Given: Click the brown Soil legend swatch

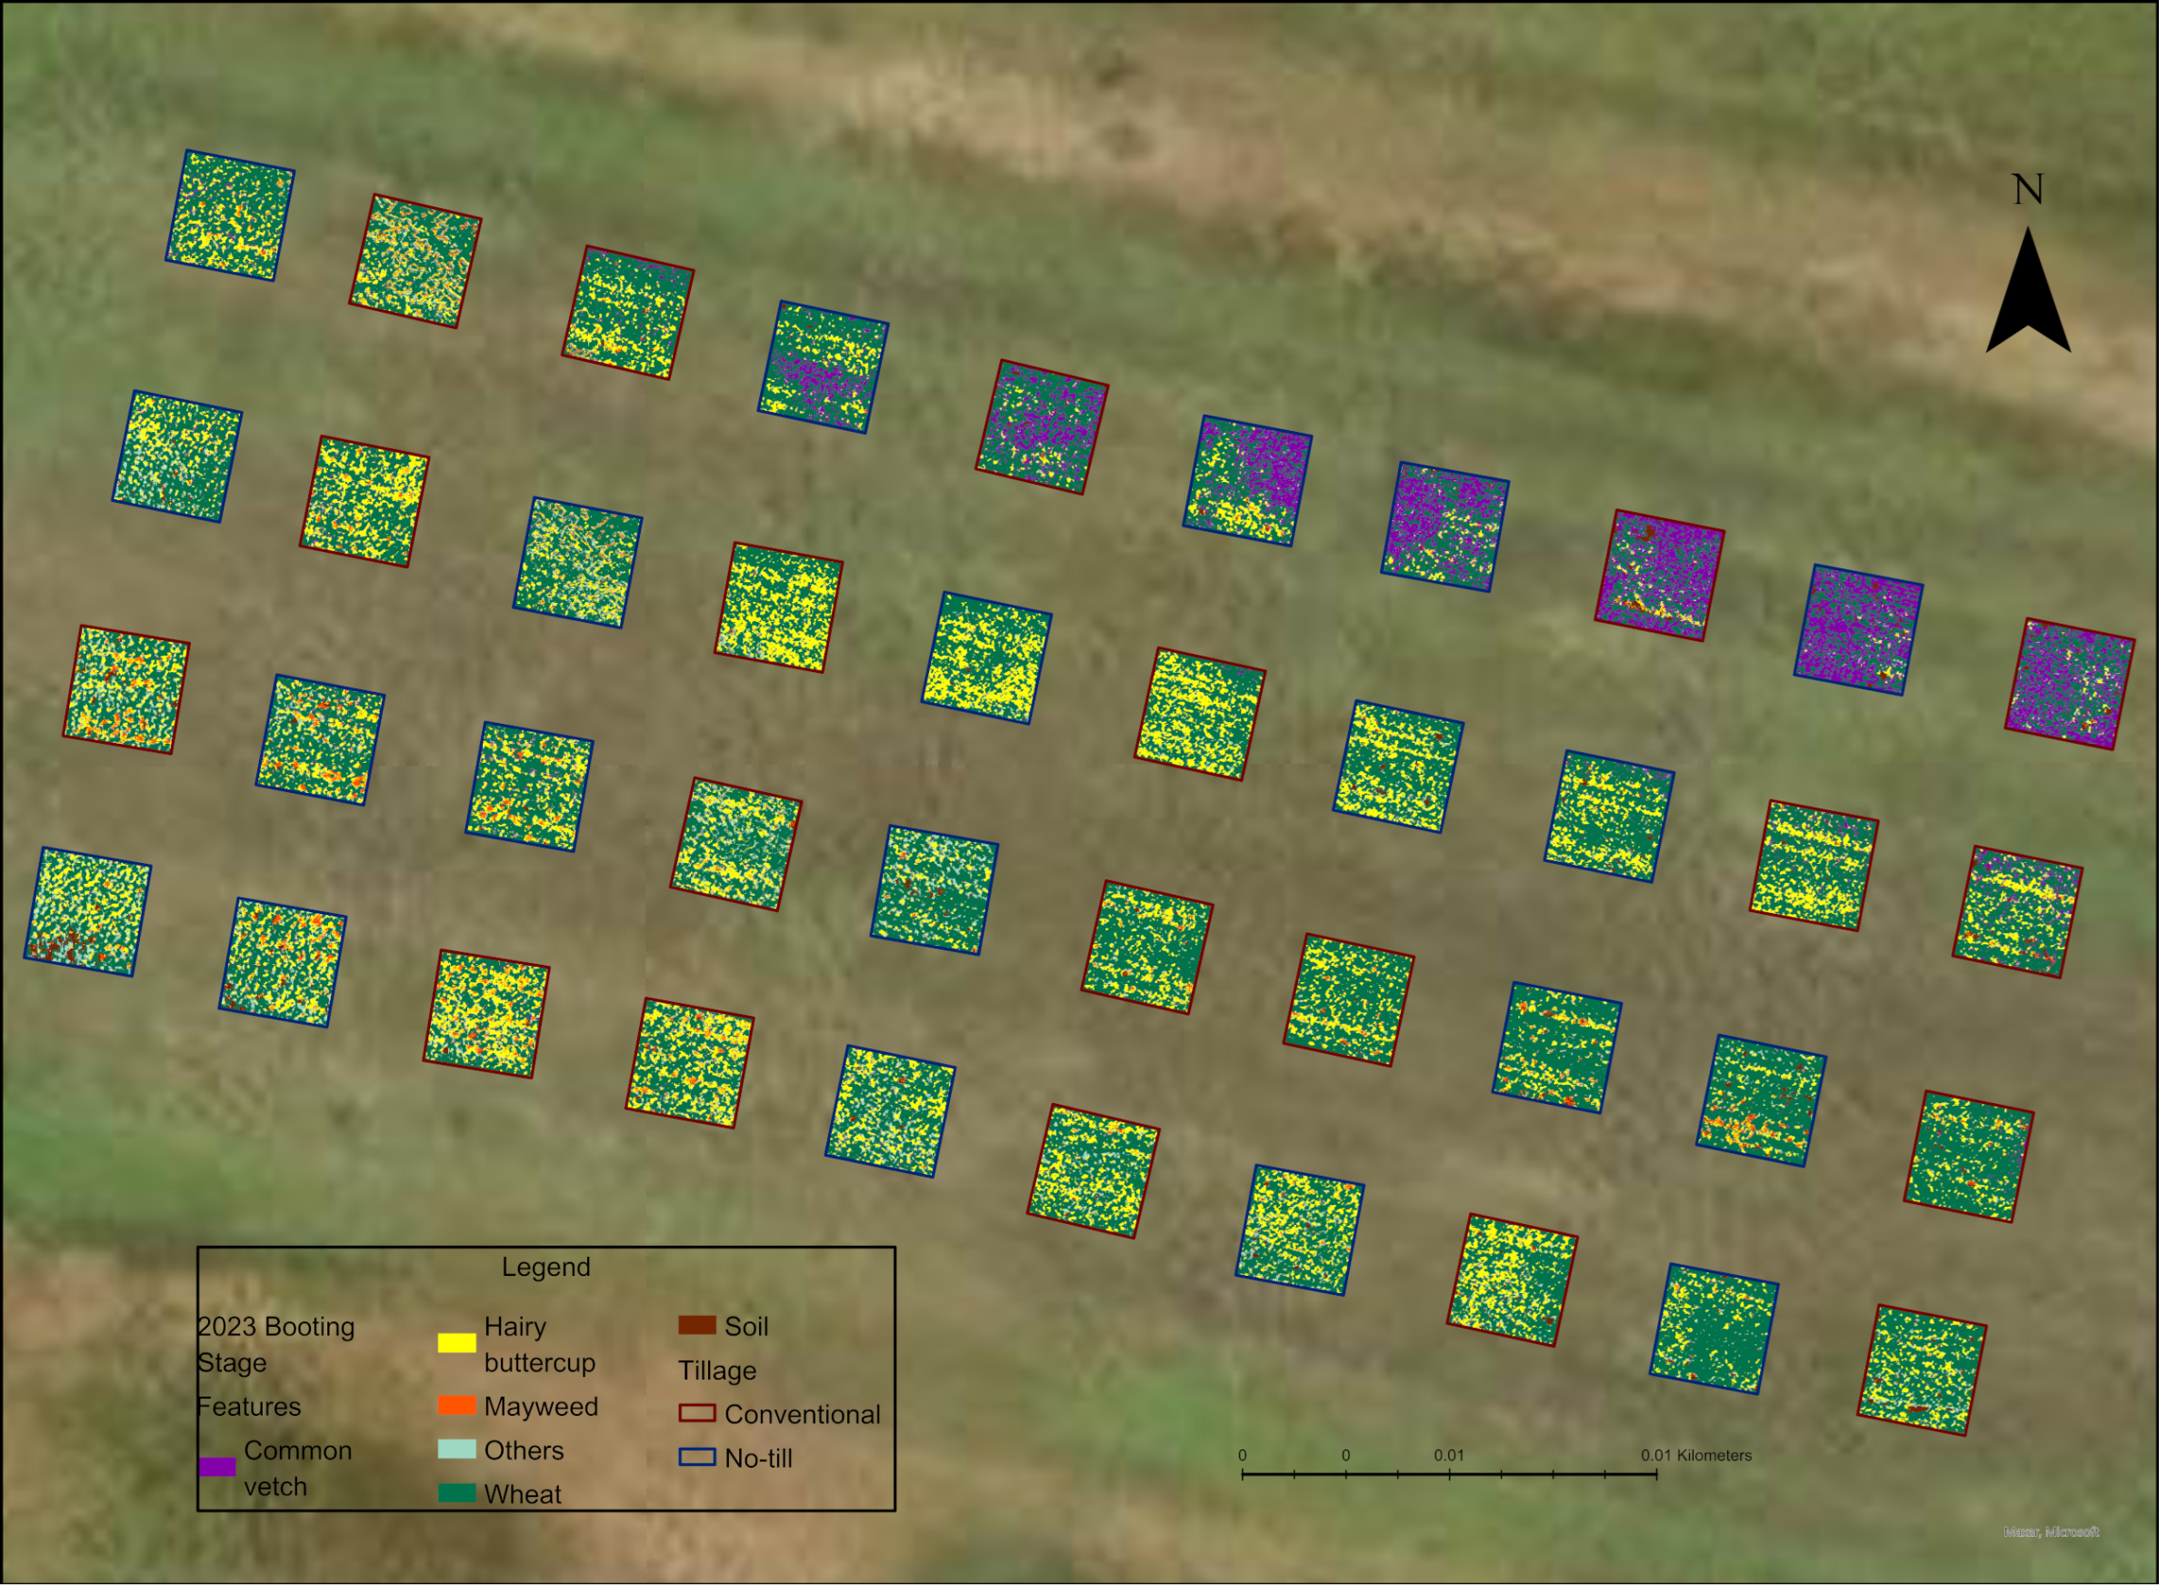Looking at the screenshot, I should [697, 1325].
